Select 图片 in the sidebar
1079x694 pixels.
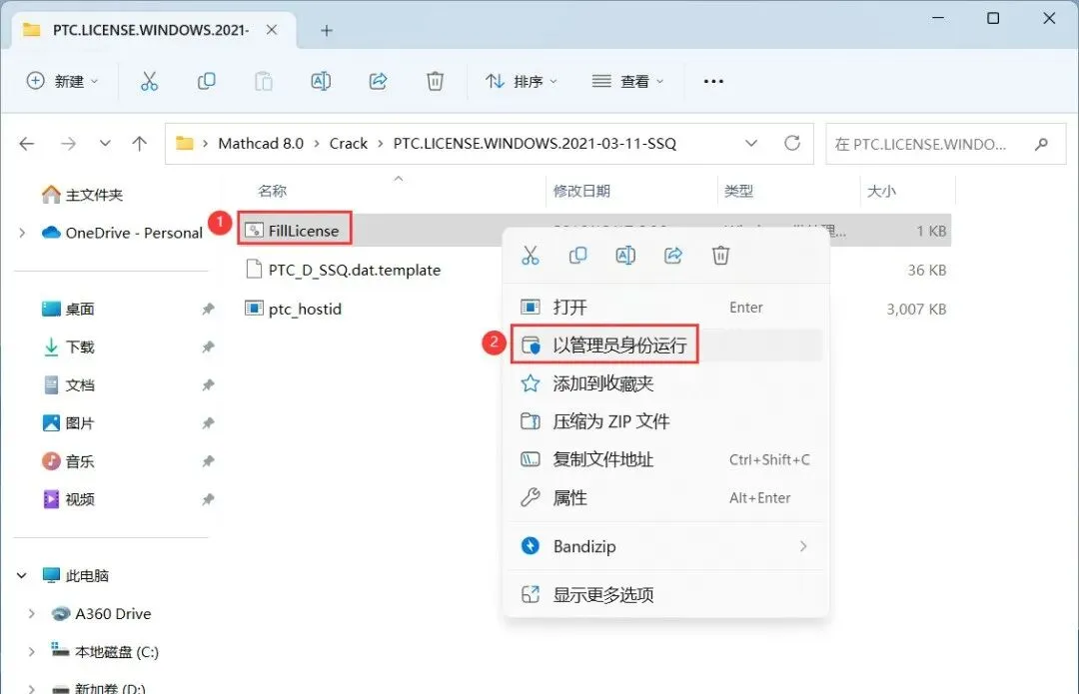(68, 423)
